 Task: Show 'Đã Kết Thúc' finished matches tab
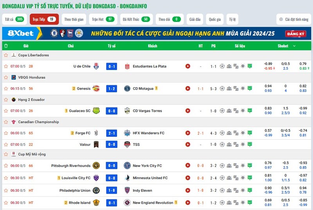[x=136, y=19]
